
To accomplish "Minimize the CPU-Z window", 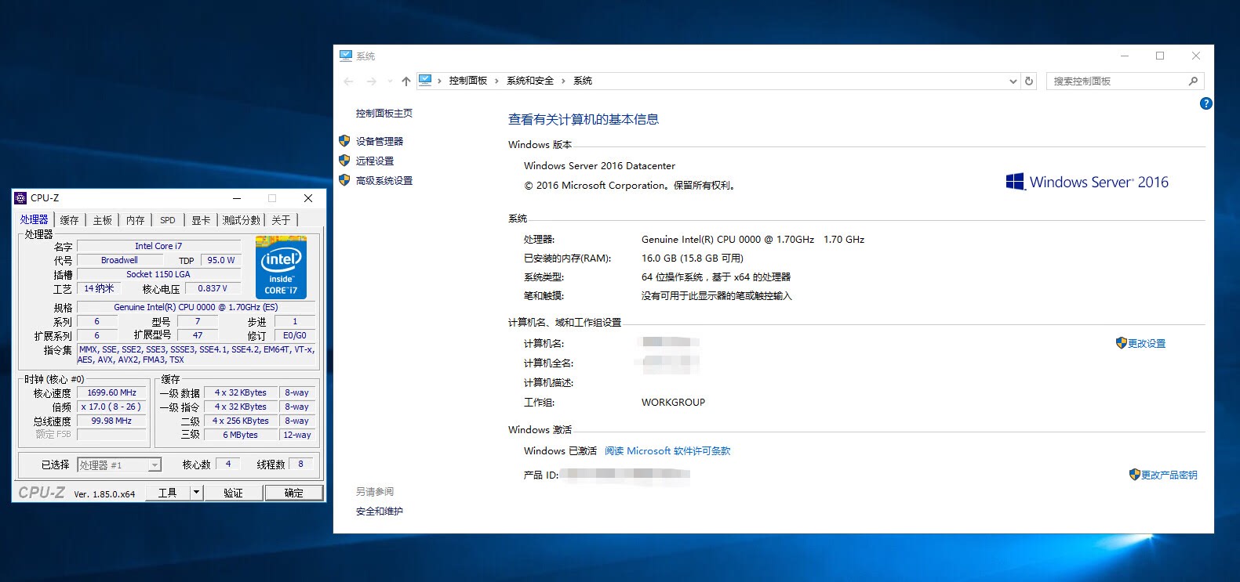I will coord(237,198).
